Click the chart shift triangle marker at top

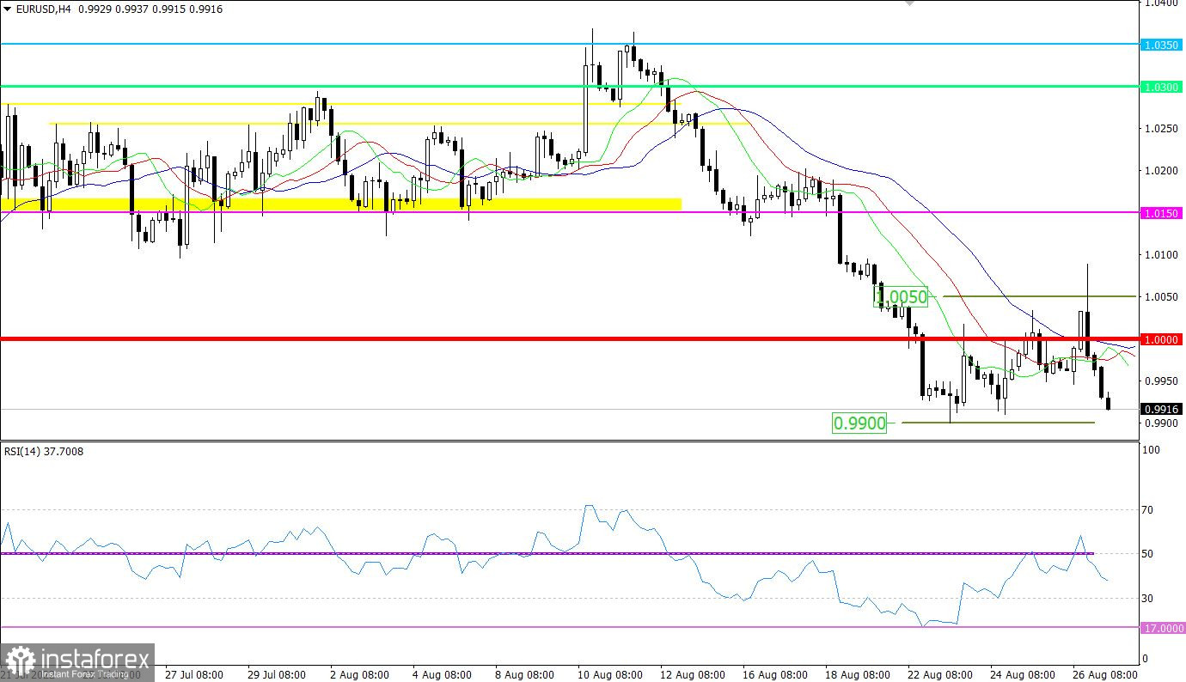[910, 3]
